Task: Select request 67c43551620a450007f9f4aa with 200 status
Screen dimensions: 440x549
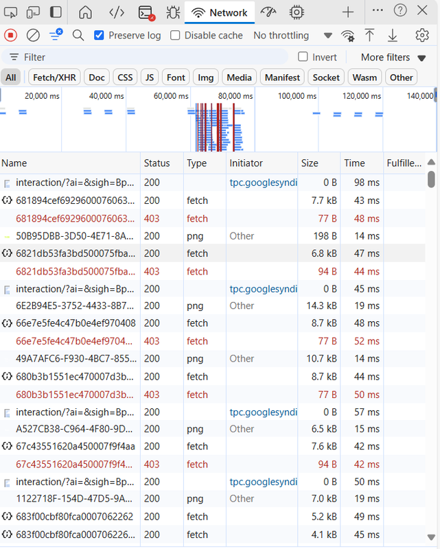Action: point(213,447)
